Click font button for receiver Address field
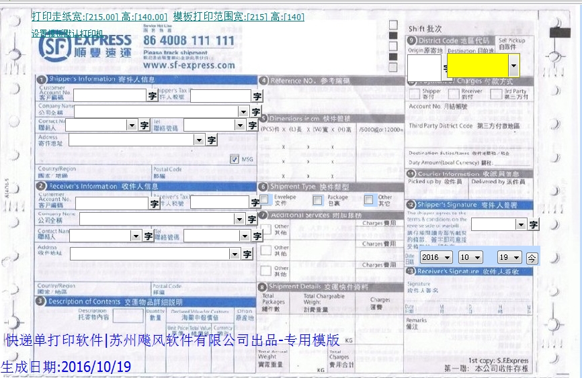This screenshot has width=582, height=378. (x=247, y=254)
